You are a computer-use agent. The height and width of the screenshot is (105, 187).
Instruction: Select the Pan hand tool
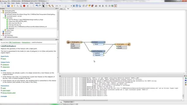pos(46,6)
